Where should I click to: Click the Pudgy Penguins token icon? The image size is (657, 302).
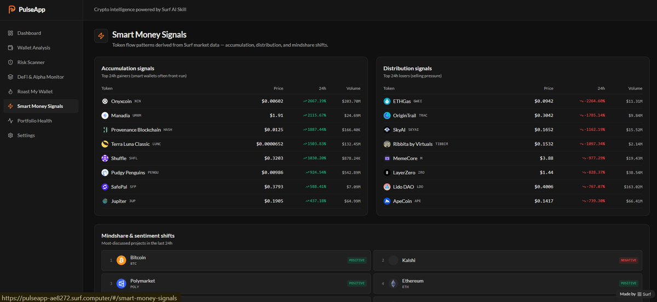105,172
